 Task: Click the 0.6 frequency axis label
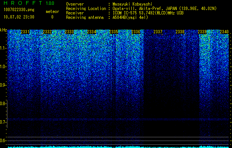coord(3,141)
